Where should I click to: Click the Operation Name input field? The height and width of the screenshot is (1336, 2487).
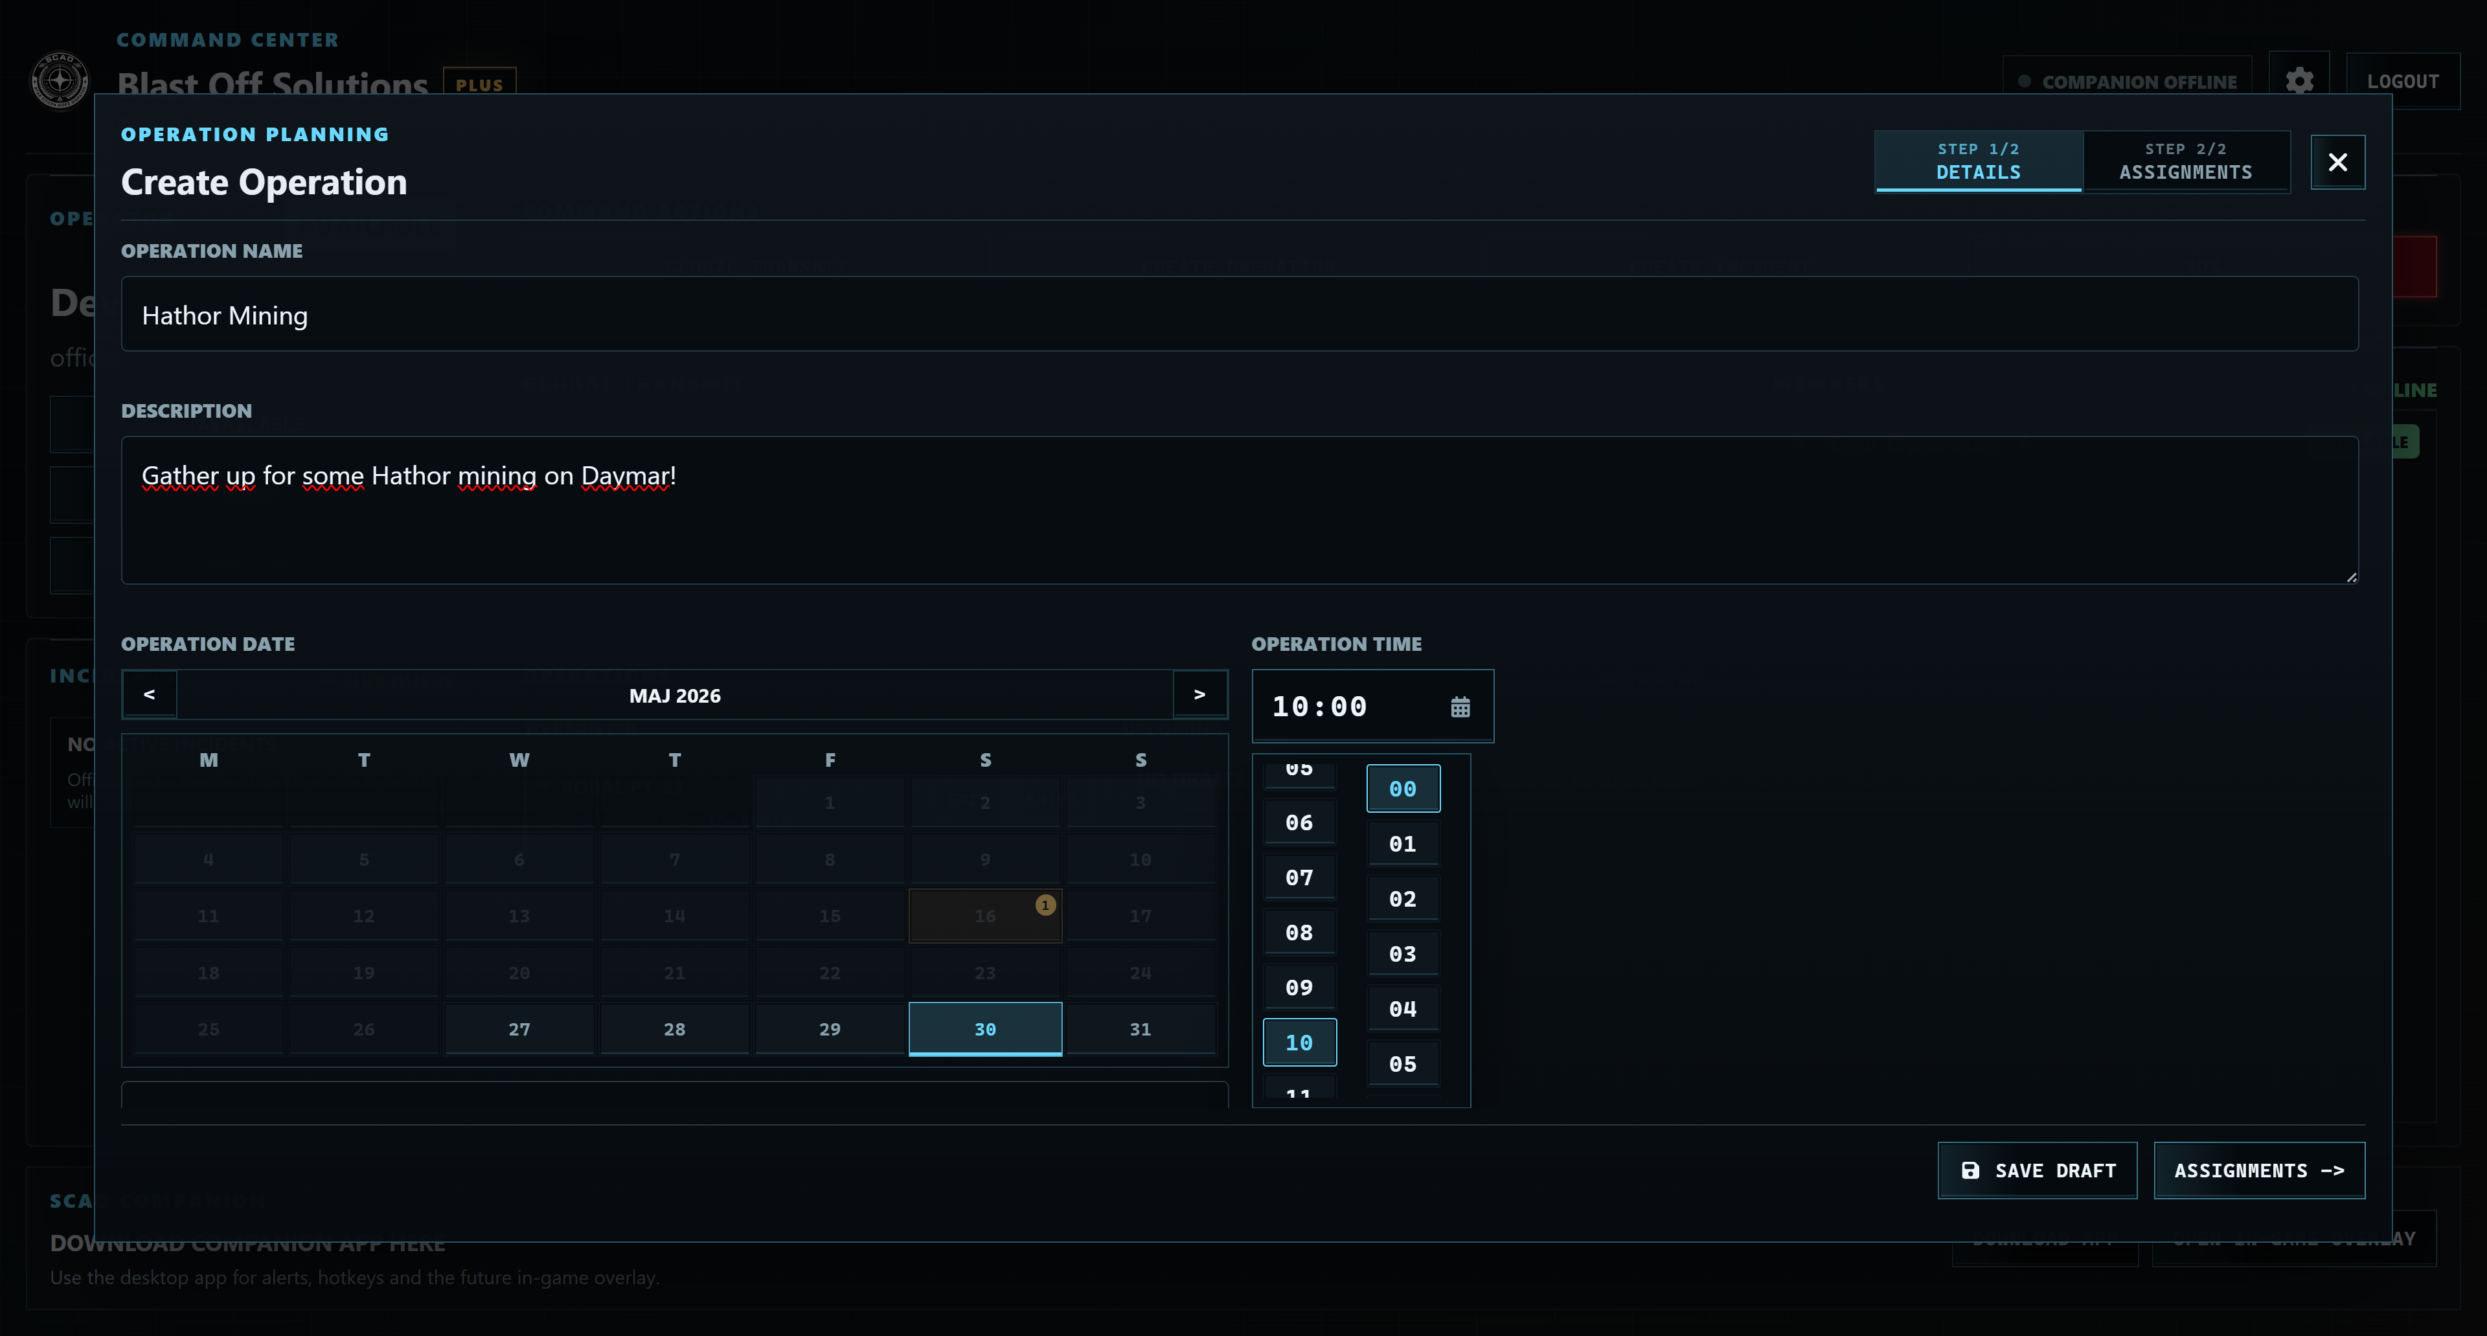[x=1240, y=313]
